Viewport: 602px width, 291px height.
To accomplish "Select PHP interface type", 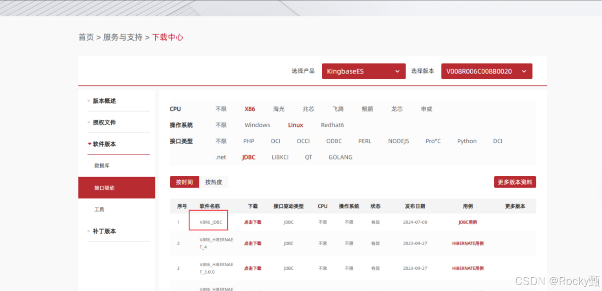I will 249,141.
